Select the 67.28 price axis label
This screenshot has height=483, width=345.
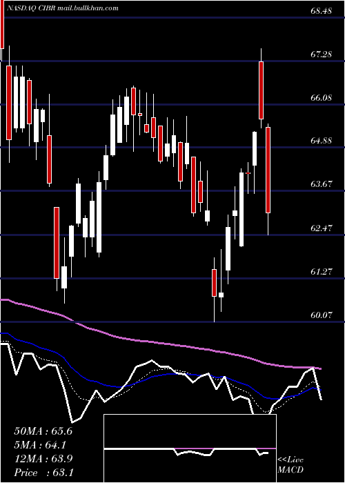tap(321, 55)
